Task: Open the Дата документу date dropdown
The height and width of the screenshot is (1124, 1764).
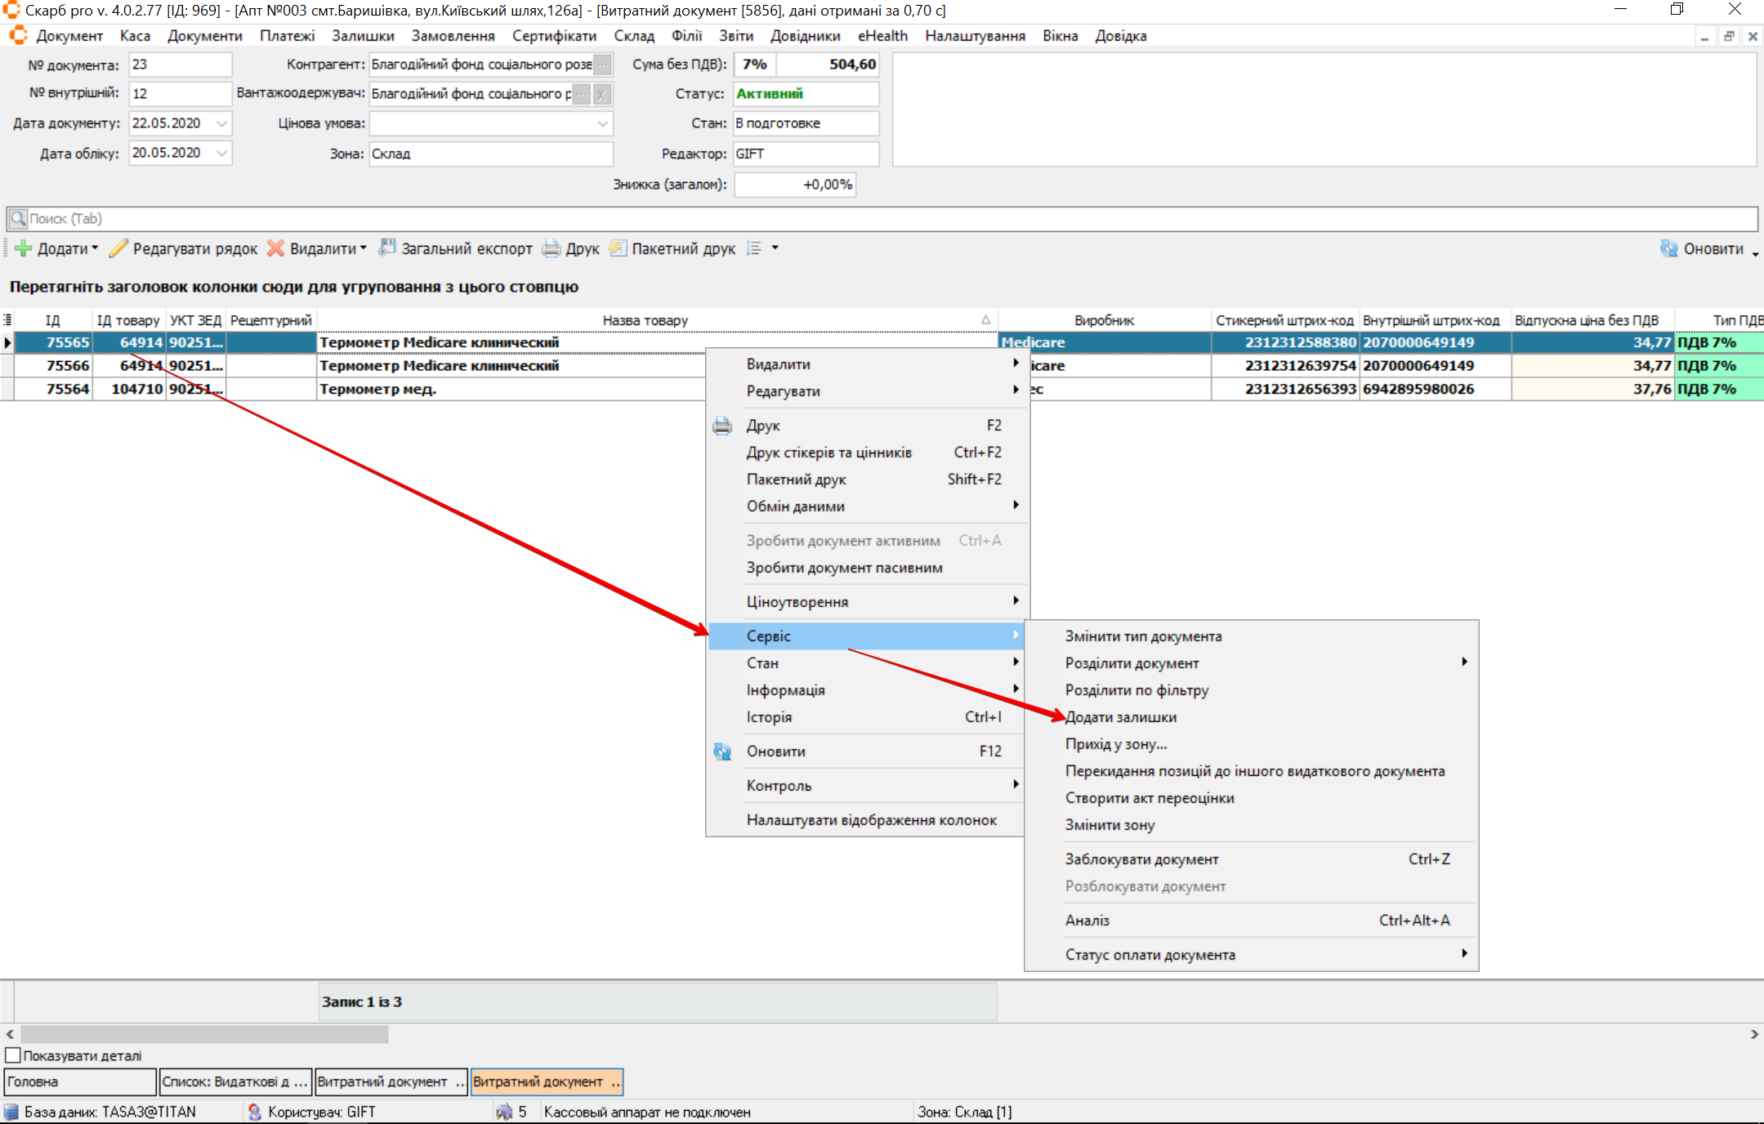Action: (221, 123)
